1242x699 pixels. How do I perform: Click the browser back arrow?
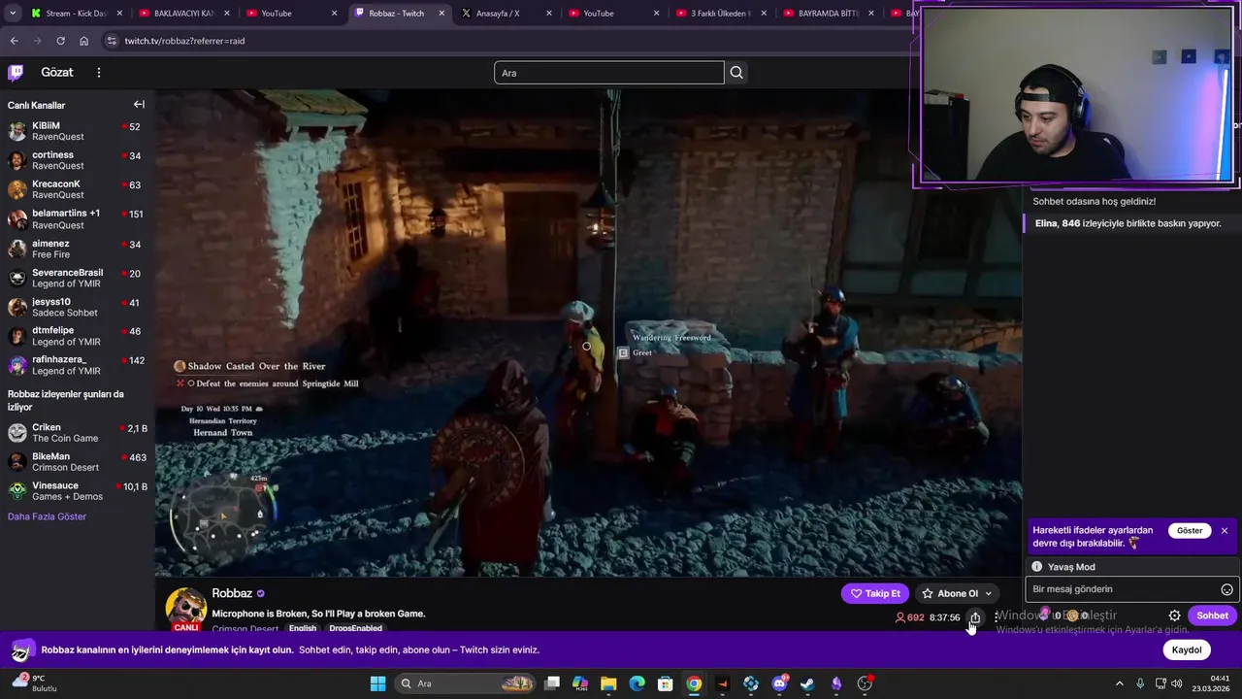[x=14, y=41]
